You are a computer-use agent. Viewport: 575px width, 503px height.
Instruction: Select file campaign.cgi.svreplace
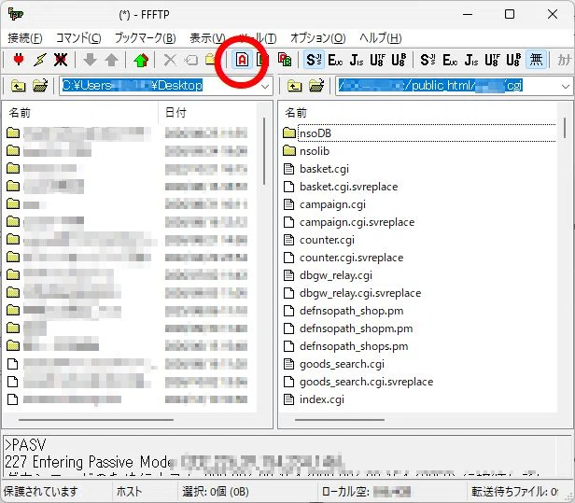point(357,222)
